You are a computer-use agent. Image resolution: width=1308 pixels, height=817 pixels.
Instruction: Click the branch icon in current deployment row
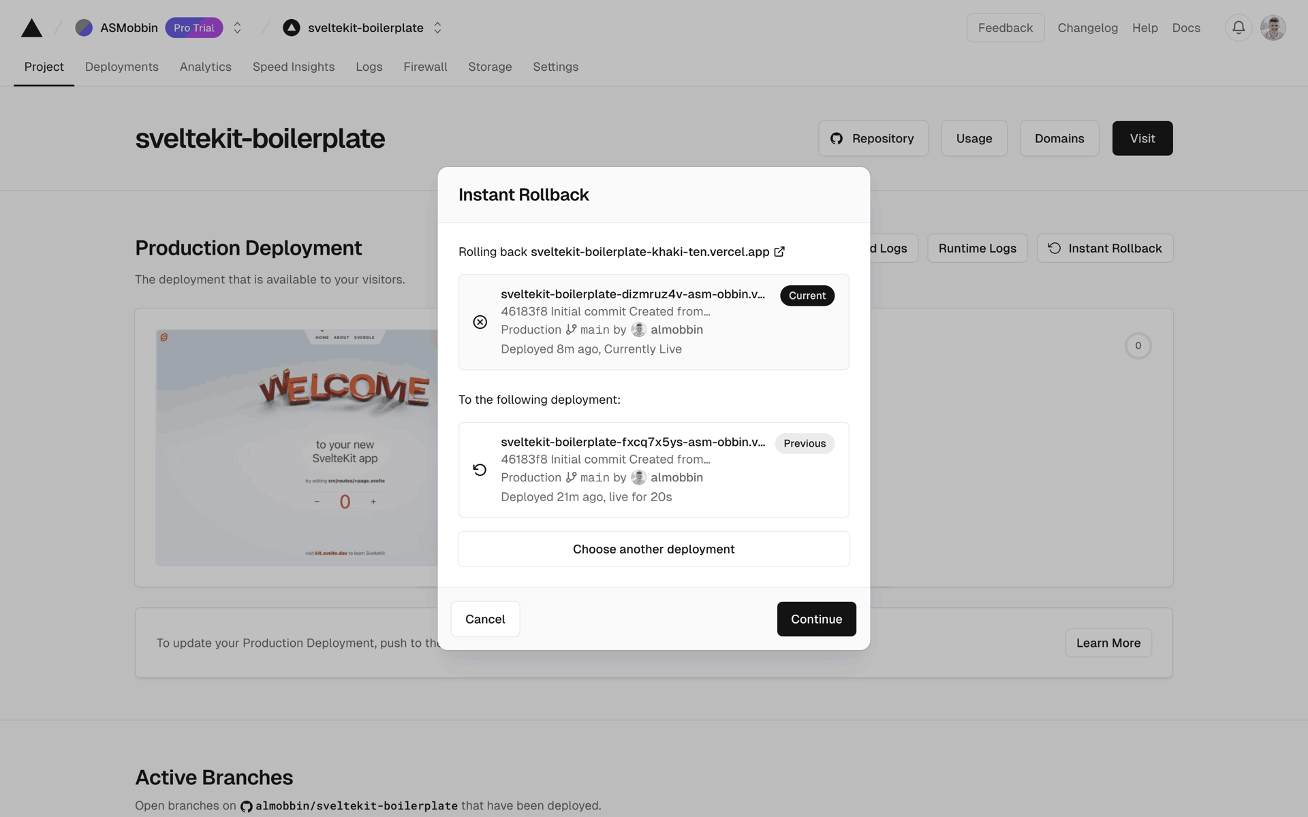point(571,330)
